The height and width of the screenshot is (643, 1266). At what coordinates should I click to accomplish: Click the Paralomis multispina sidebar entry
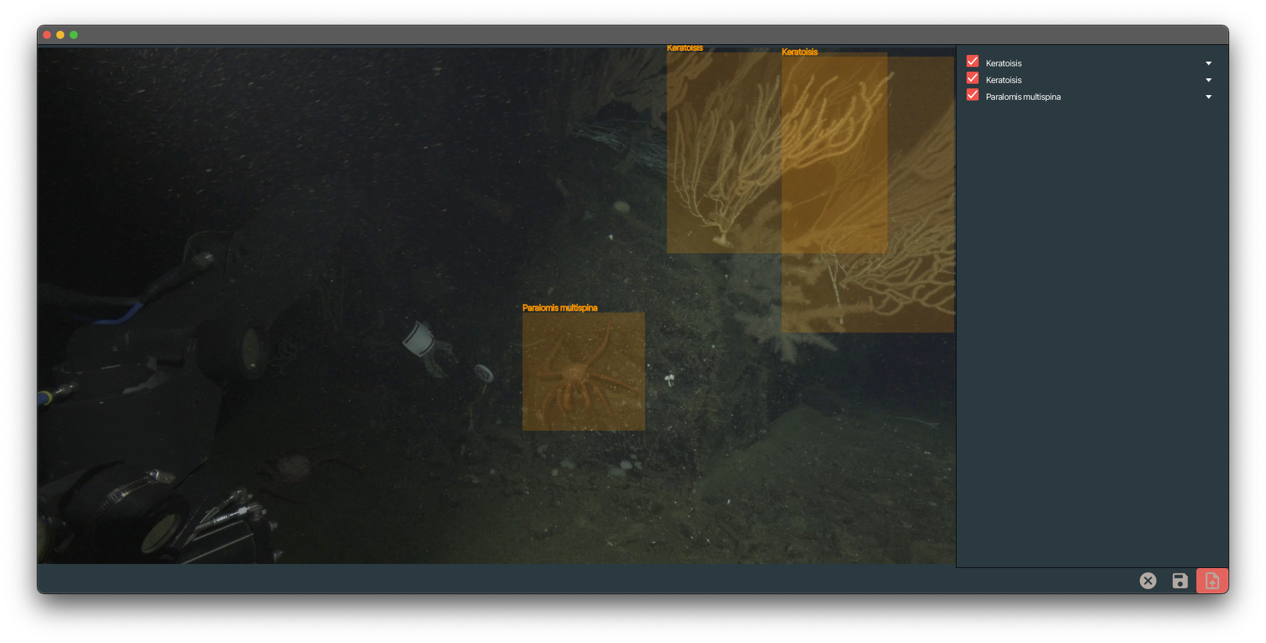click(1023, 96)
